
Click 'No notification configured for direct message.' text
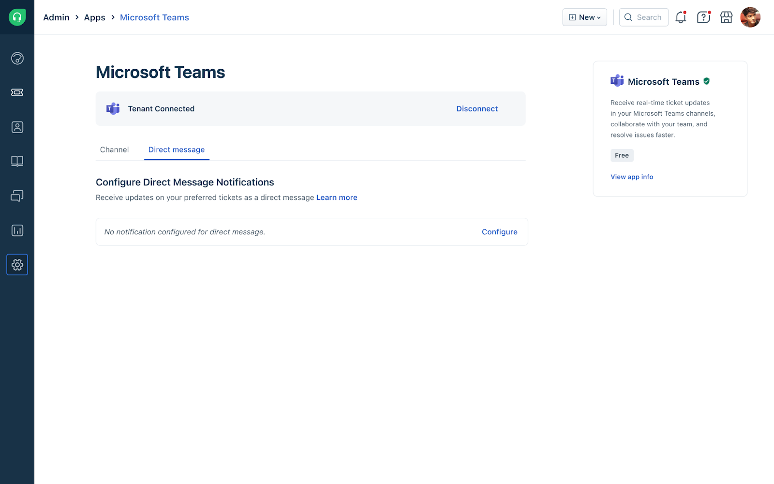[185, 232]
